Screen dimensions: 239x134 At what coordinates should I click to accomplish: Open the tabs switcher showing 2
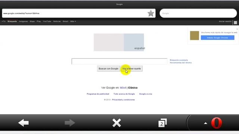pos(162,123)
